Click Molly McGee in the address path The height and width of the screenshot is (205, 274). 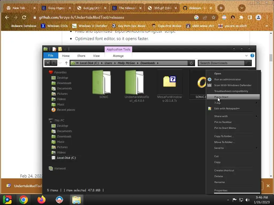[x=126, y=63]
